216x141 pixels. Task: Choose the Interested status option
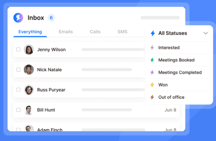pos(179,47)
